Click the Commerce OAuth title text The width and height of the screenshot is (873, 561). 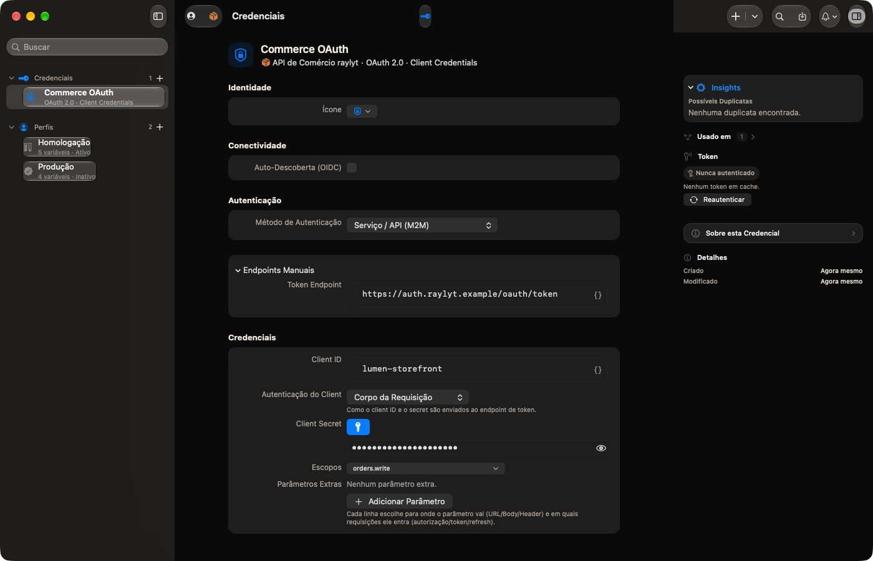(304, 49)
